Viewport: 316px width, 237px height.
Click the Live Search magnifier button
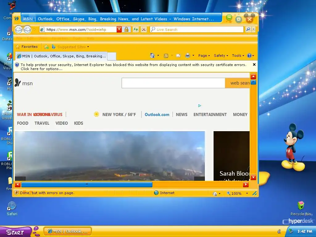point(248,29)
